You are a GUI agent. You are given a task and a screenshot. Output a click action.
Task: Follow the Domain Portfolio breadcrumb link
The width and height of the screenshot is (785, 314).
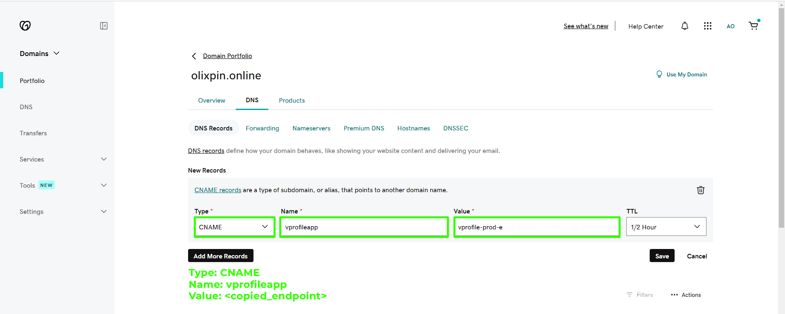(227, 56)
